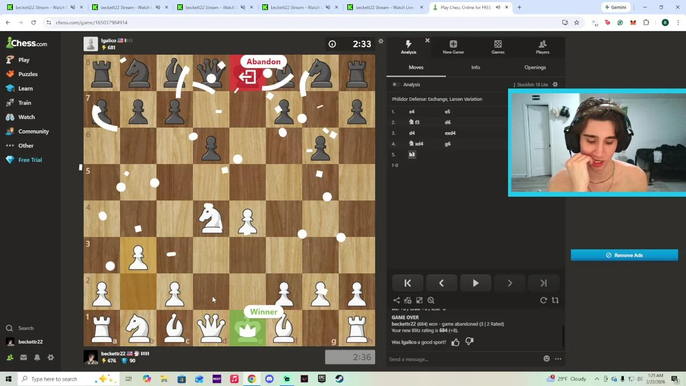
Task: Select move e5 in the move list
Action: (x=448, y=112)
